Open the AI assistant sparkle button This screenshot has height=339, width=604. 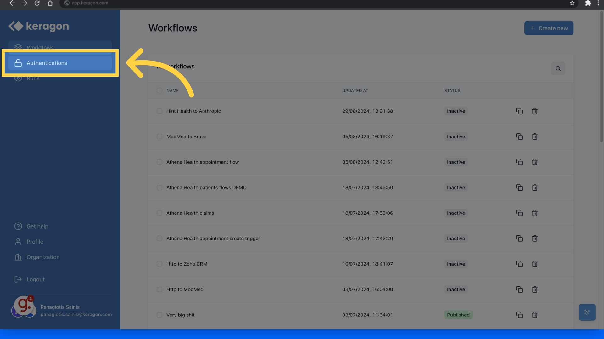(587, 312)
